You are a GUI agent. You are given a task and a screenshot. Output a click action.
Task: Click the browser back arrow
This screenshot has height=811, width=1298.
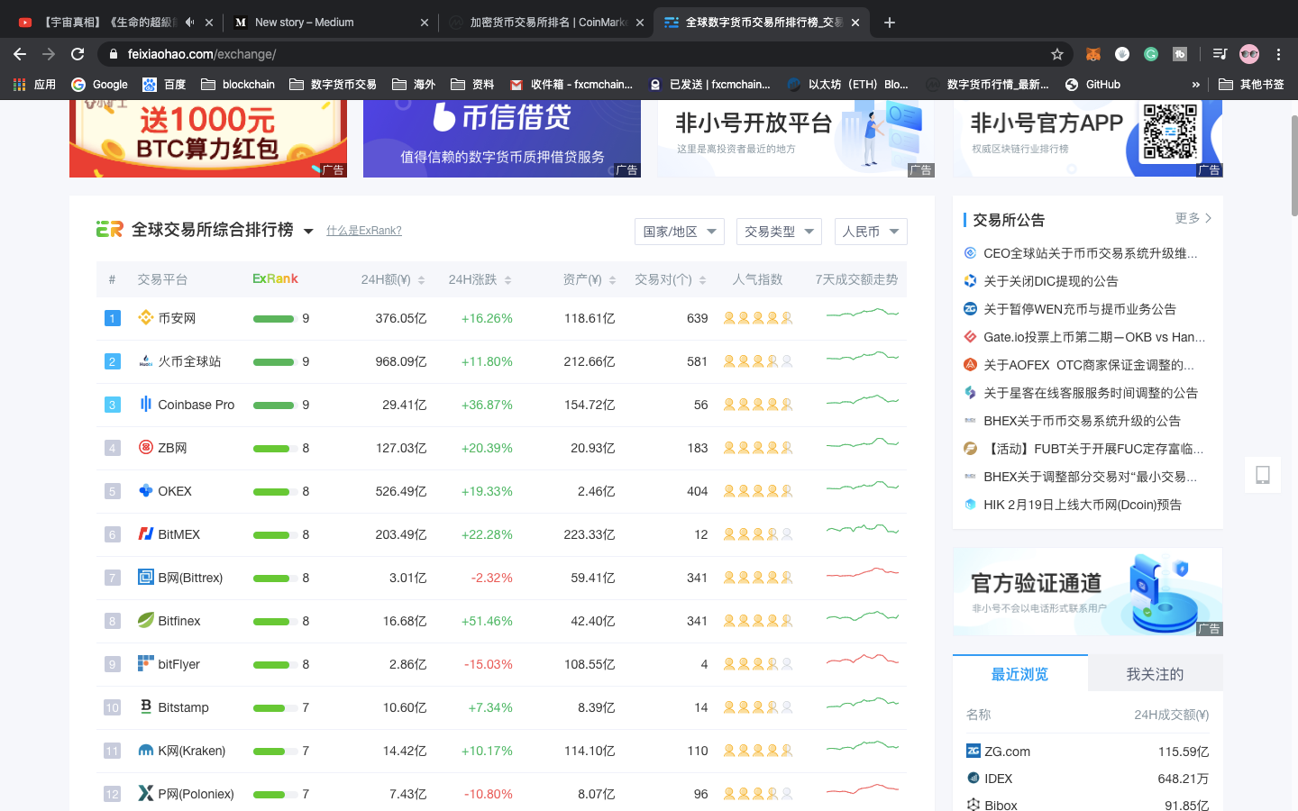(20, 54)
